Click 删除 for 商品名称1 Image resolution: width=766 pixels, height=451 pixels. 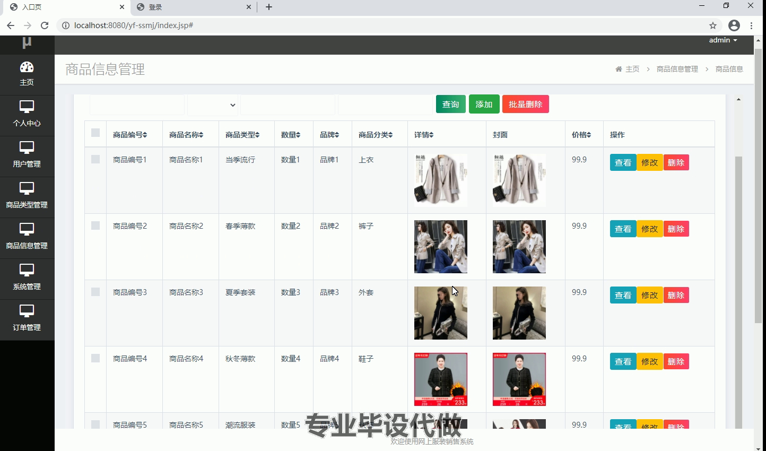(676, 162)
